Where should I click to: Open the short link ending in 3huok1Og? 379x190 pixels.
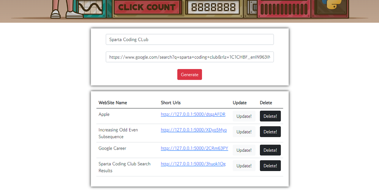[193, 164]
